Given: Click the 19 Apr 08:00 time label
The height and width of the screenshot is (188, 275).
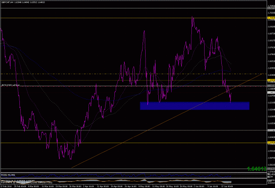Looking at the screenshot, I should click(x=117, y=186).
